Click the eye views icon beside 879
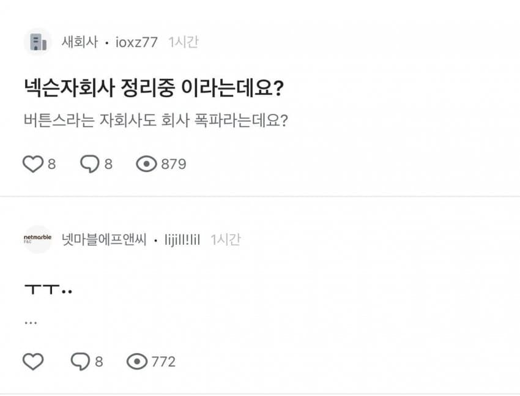The height and width of the screenshot is (396, 520). pyautogui.click(x=146, y=164)
